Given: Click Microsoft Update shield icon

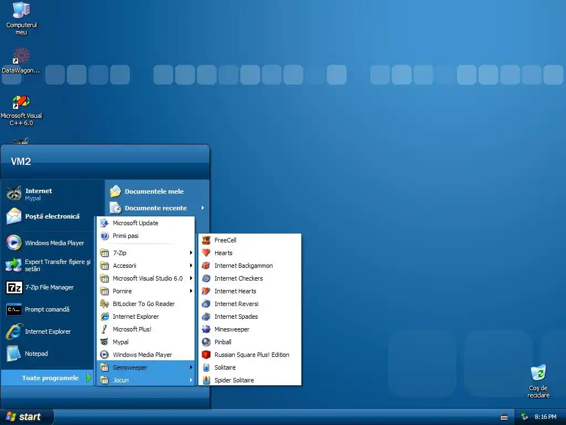Looking at the screenshot, I should tap(104, 223).
